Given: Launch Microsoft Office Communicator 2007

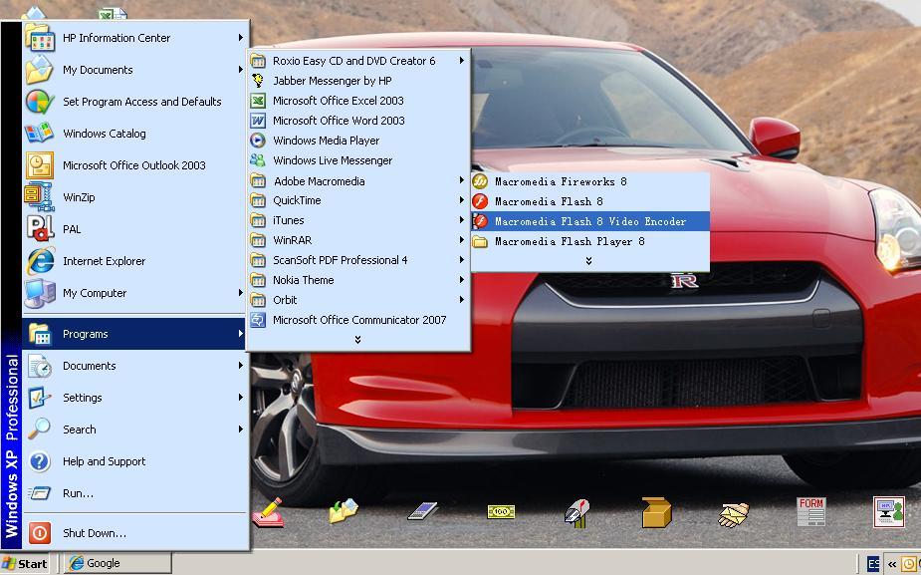Looking at the screenshot, I should pos(358,320).
